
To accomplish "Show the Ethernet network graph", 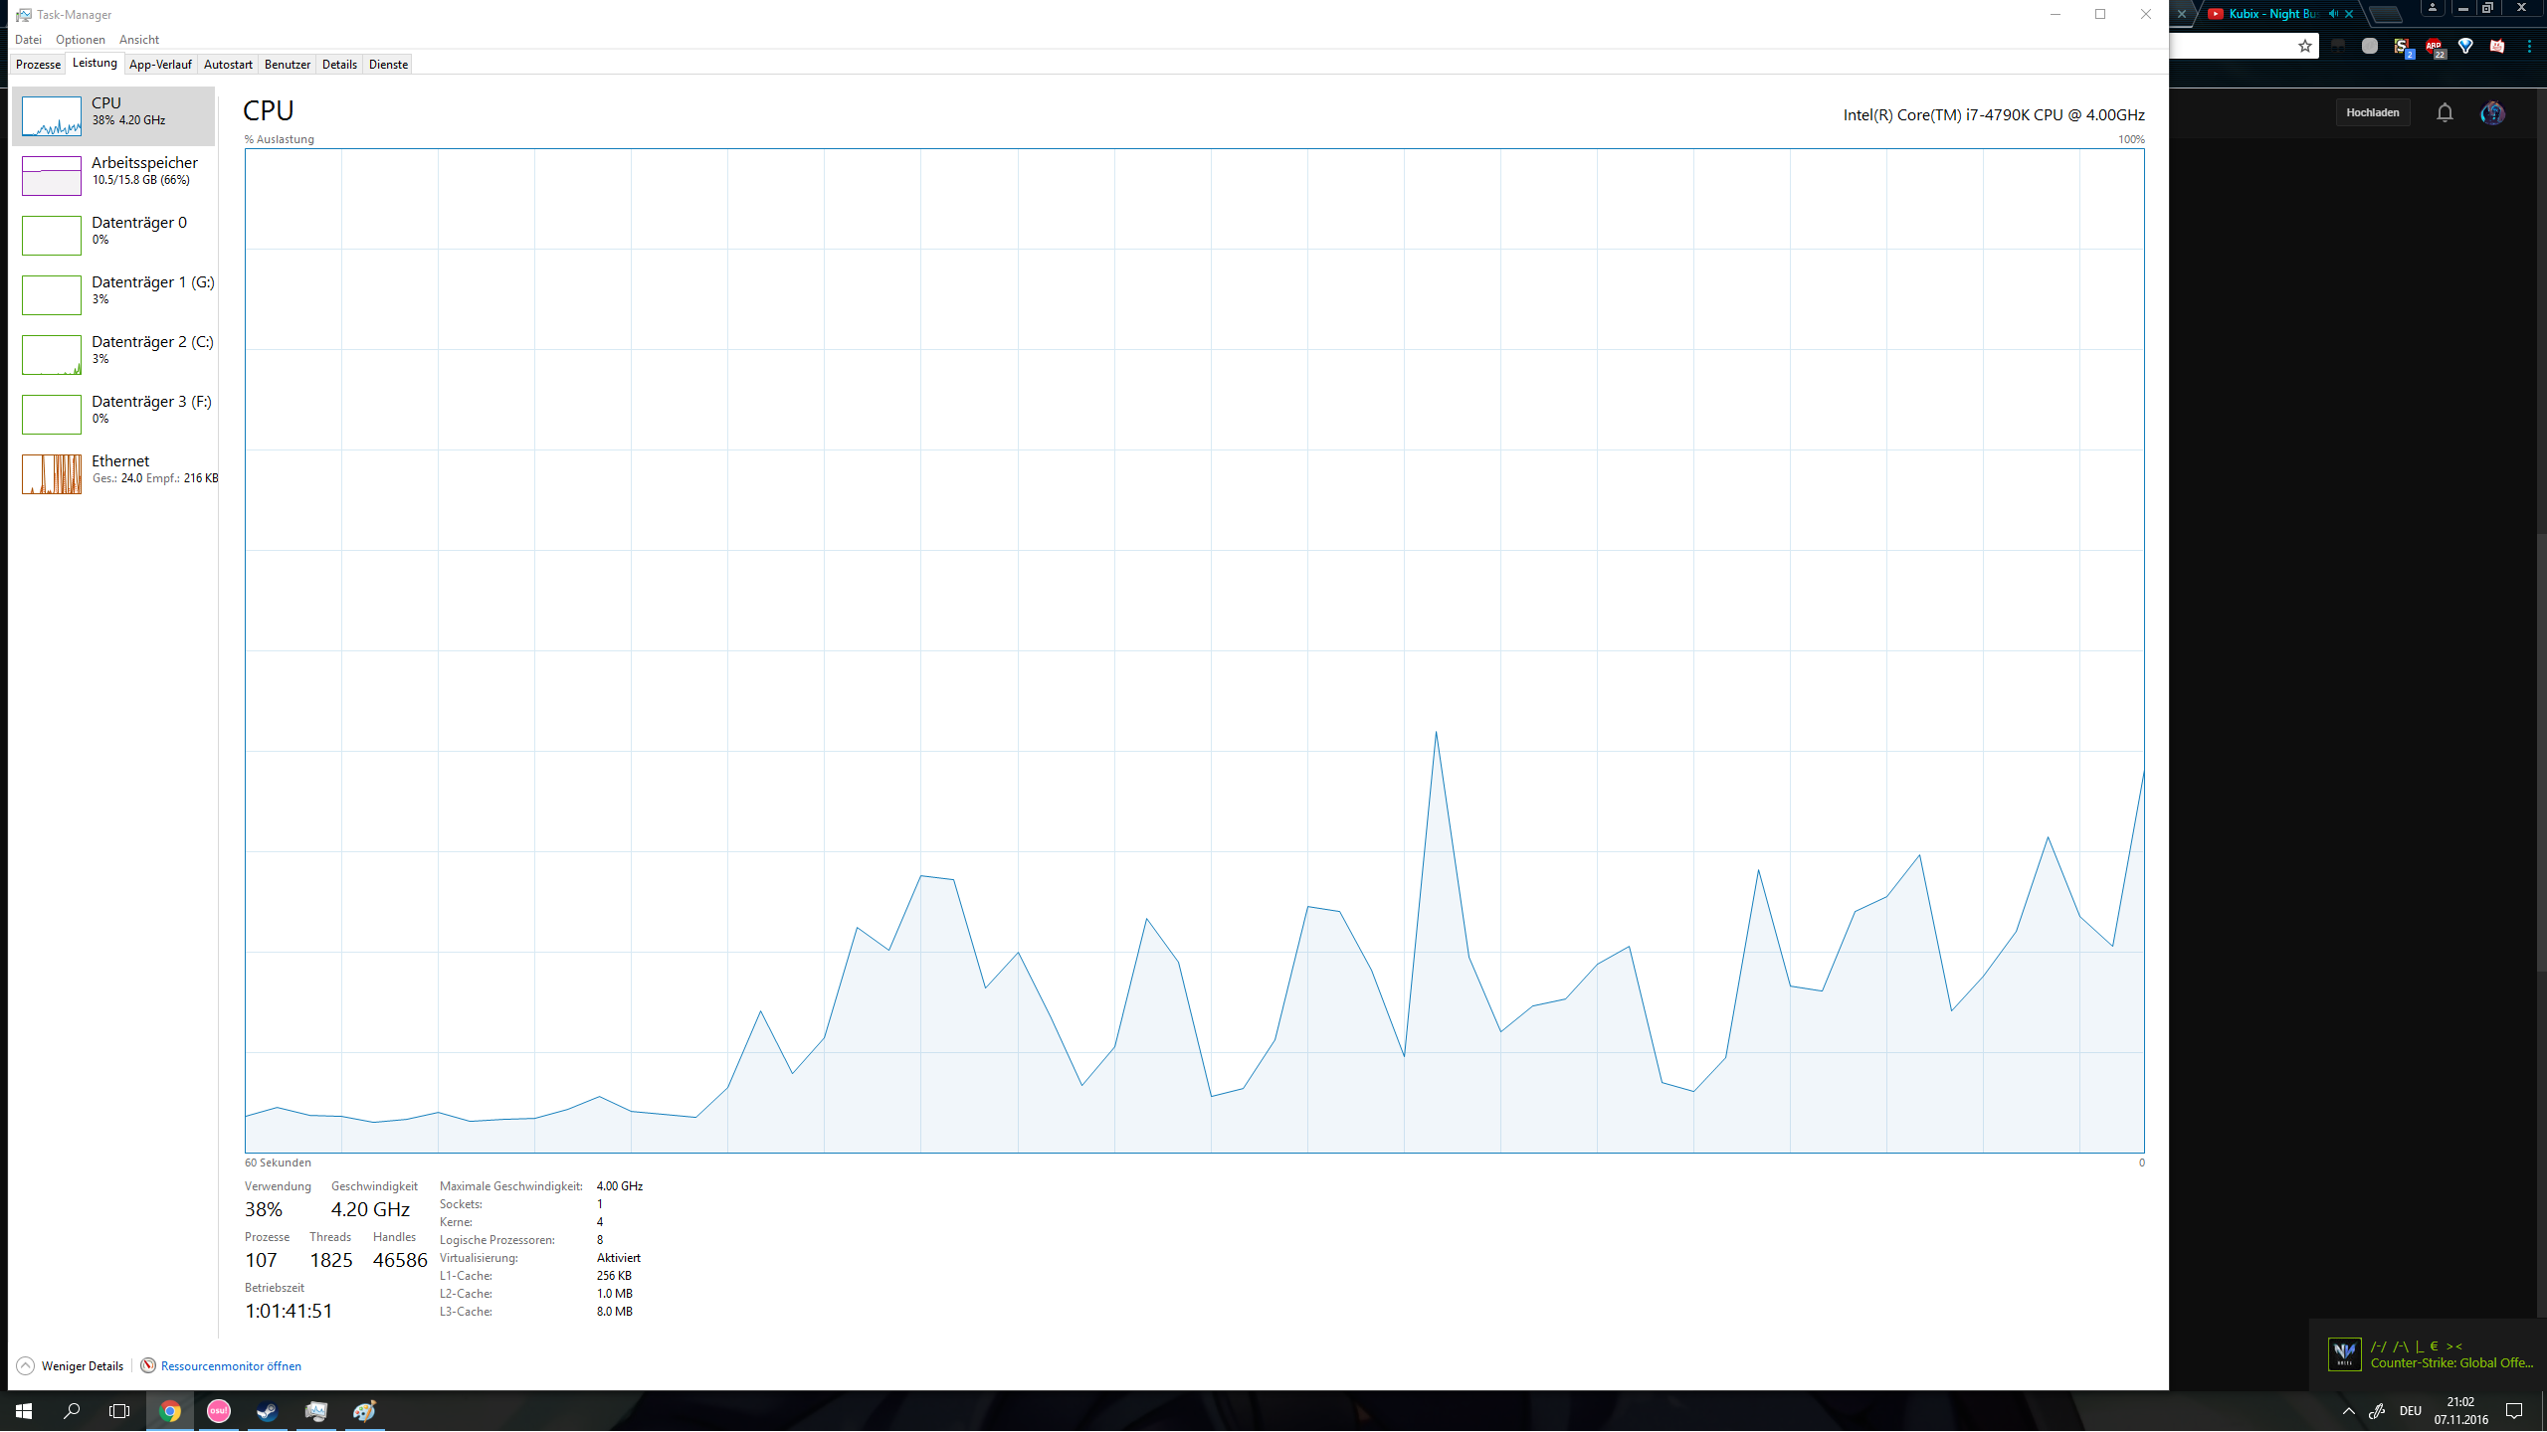I will click(117, 469).
